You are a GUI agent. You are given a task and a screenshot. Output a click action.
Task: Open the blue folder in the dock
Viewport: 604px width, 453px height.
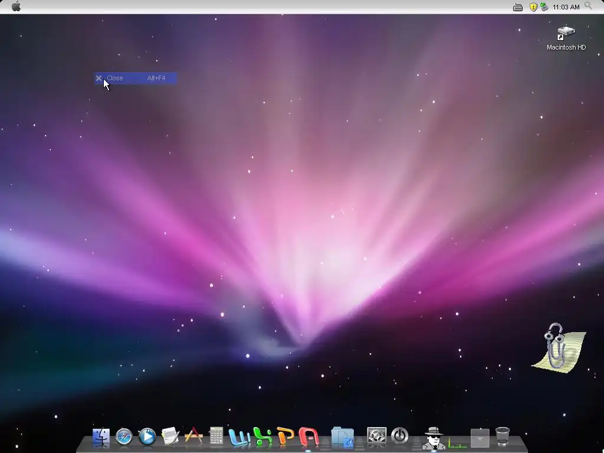coord(343,438)
